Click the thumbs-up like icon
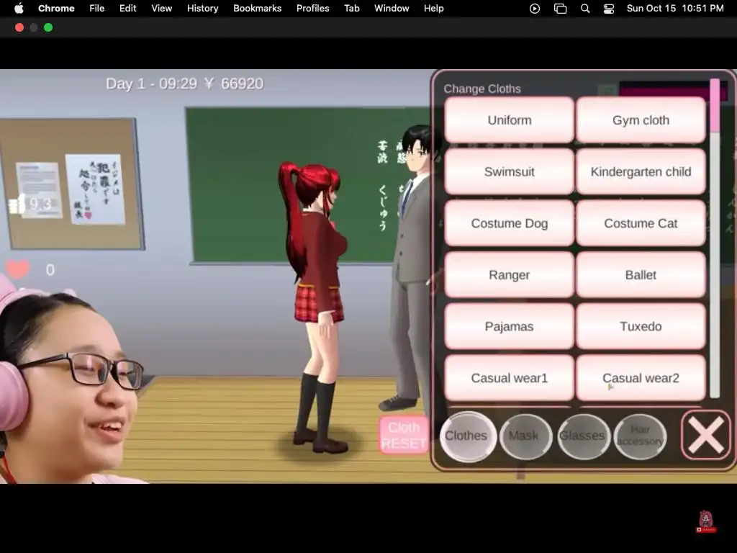The image size is (737, 553). (x=17, y=204)
